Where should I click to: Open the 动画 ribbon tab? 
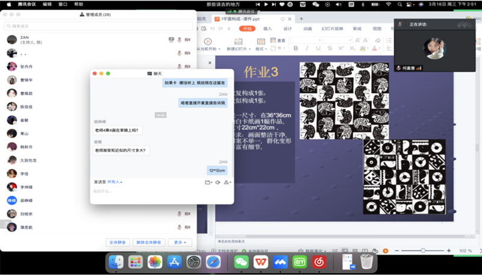coord(307,28)
